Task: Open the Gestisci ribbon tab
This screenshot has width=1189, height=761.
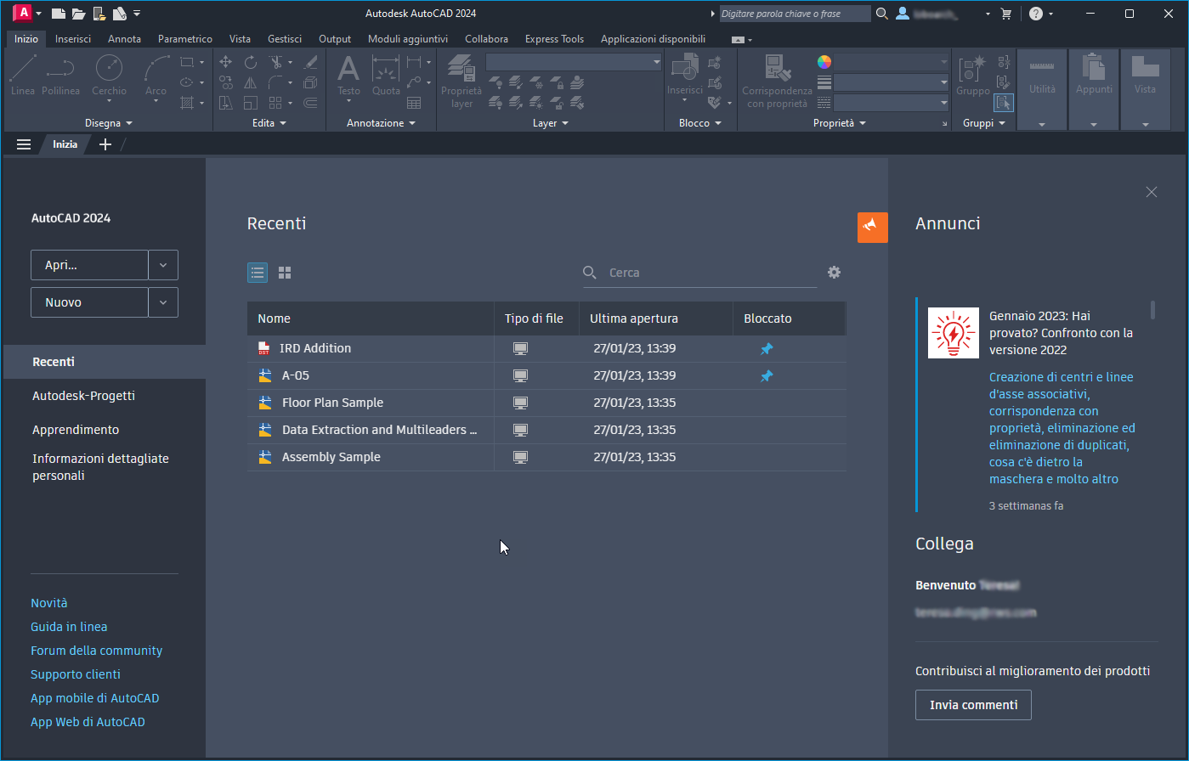Action: 285,39
